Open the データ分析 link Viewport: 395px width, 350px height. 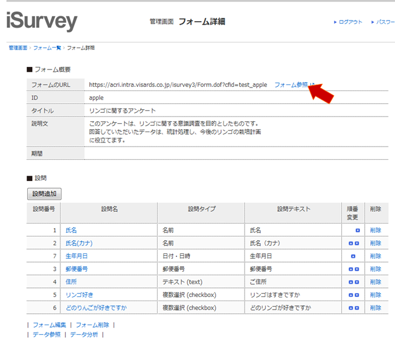(84, 334)
